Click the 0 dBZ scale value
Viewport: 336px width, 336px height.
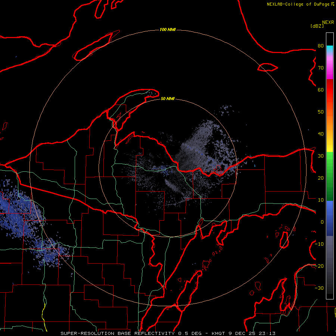(322, 222)
